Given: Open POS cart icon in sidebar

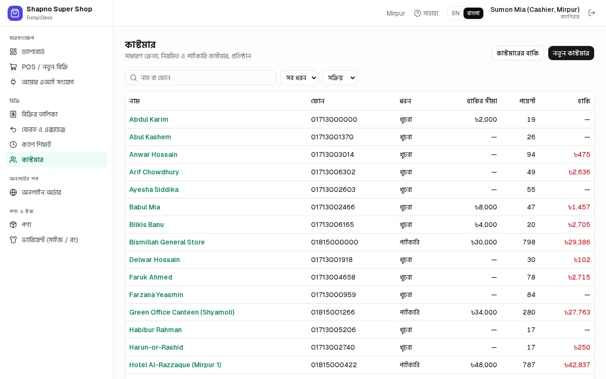Looking at the screenshot, I should (x=13, y=67).
